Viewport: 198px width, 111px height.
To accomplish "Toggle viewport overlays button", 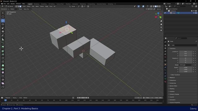I will (x=143, y=6).
